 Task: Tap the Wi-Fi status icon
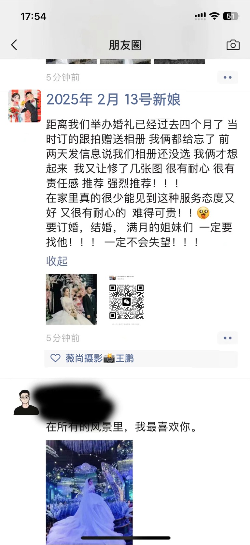(x=214, y=16)
